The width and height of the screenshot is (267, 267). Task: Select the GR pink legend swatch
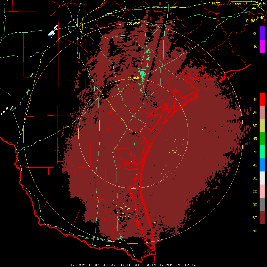click(262, 112)
